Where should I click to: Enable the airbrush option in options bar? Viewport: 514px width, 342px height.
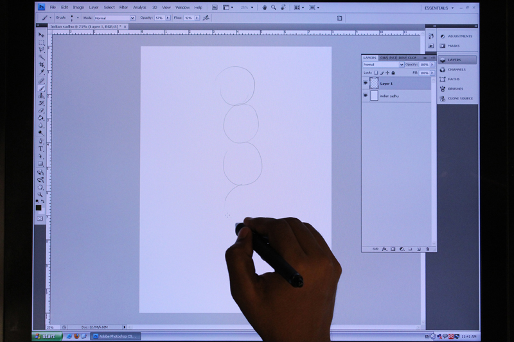tap(206, 18)
